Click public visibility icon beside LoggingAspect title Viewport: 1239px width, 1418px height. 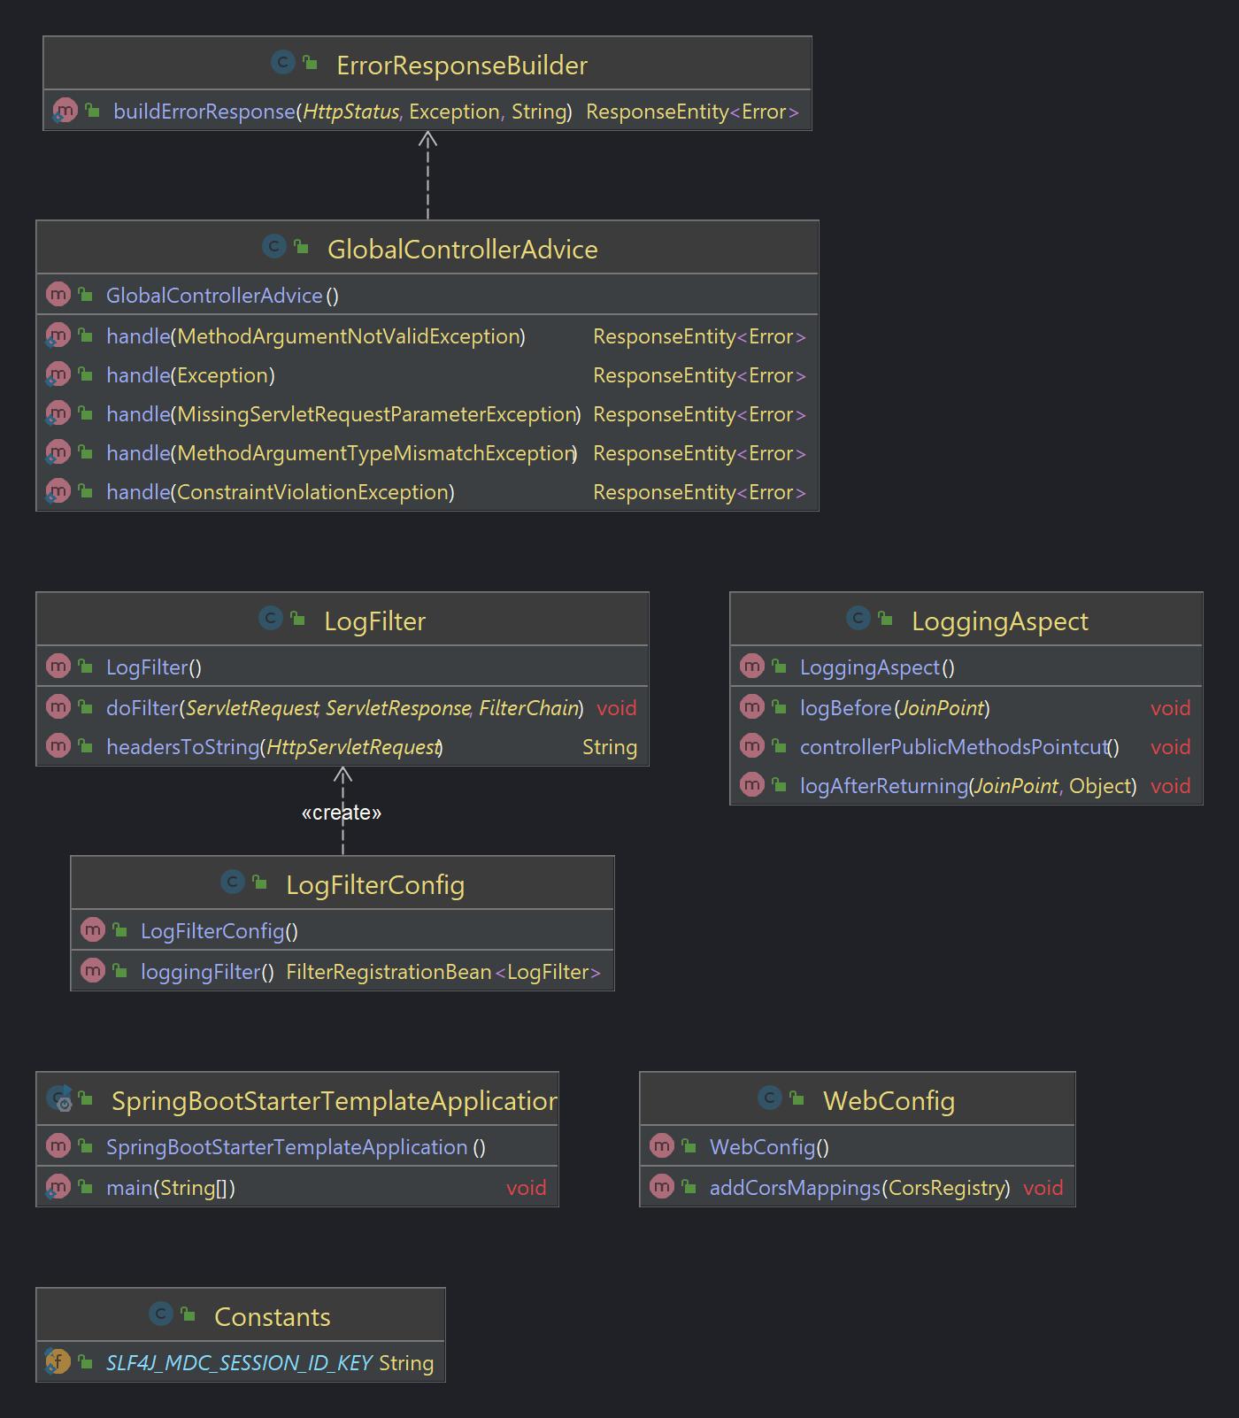(886, 619)
